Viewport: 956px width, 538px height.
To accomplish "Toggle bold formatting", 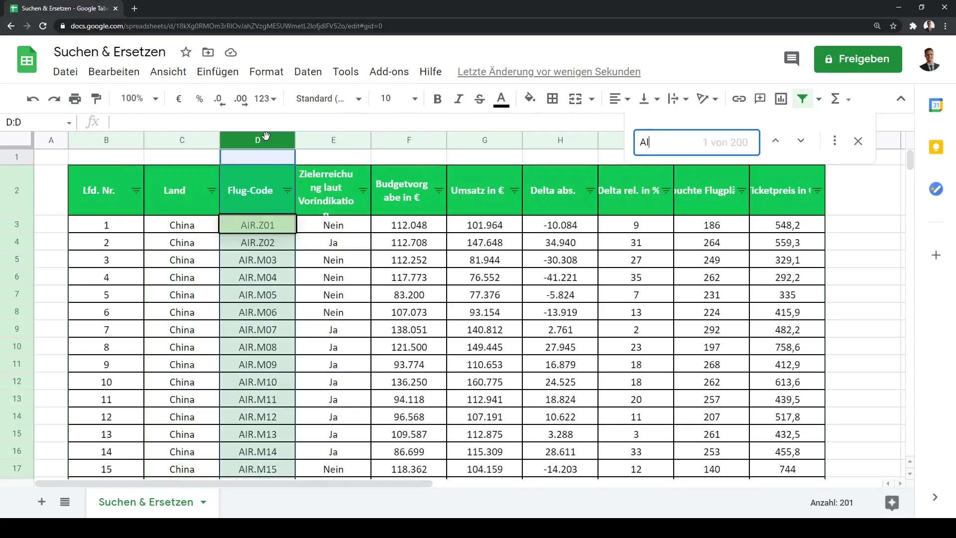I will (x=438, y=99).
